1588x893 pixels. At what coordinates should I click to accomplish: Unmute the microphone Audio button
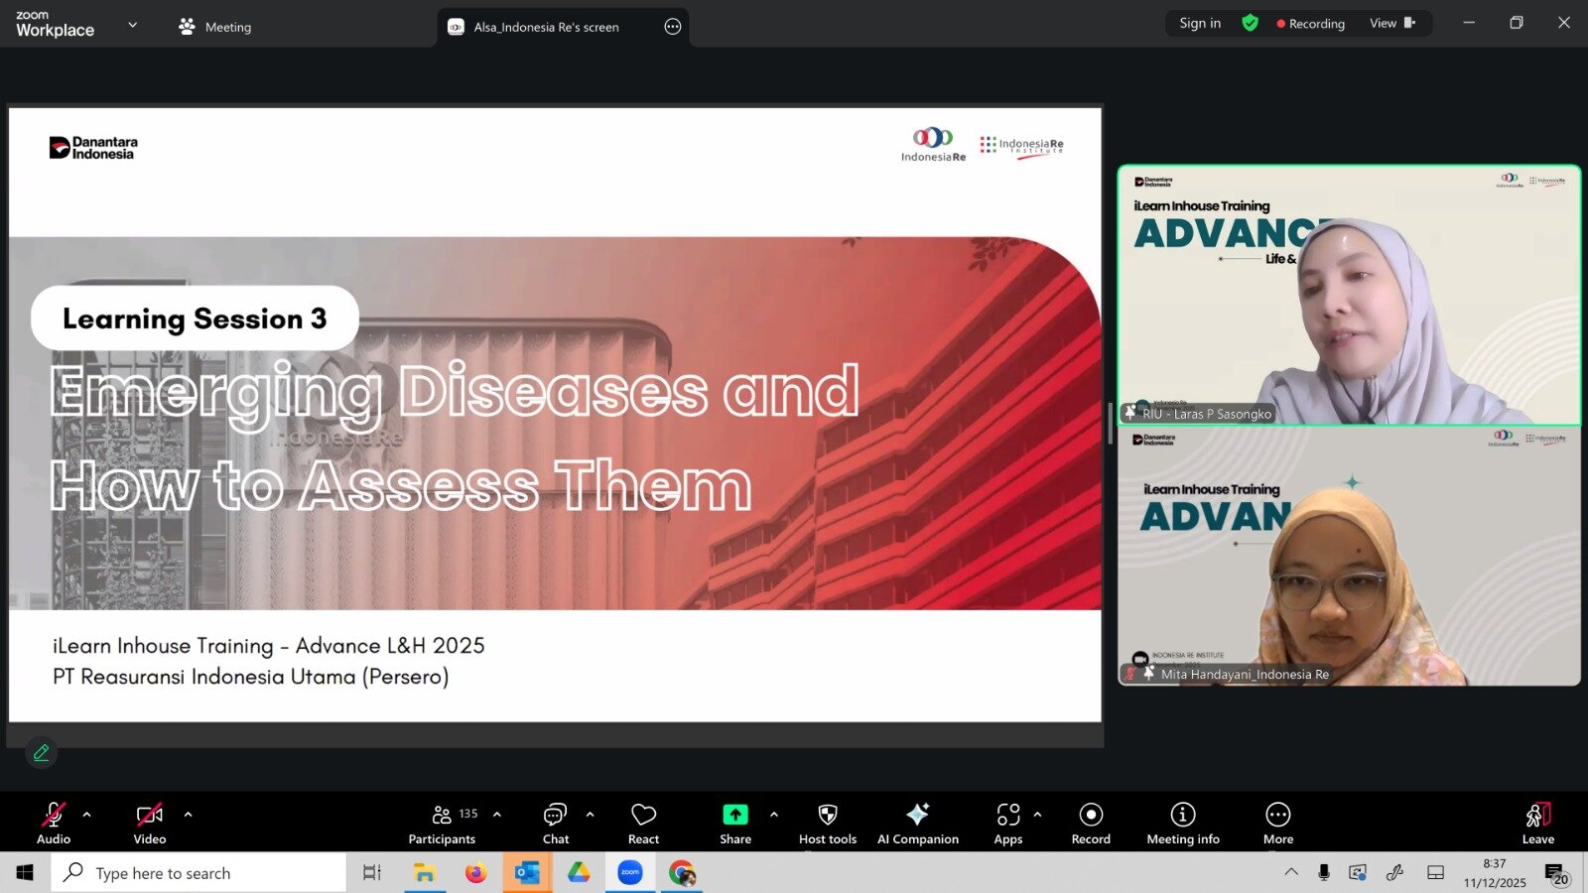coord(54,824)
